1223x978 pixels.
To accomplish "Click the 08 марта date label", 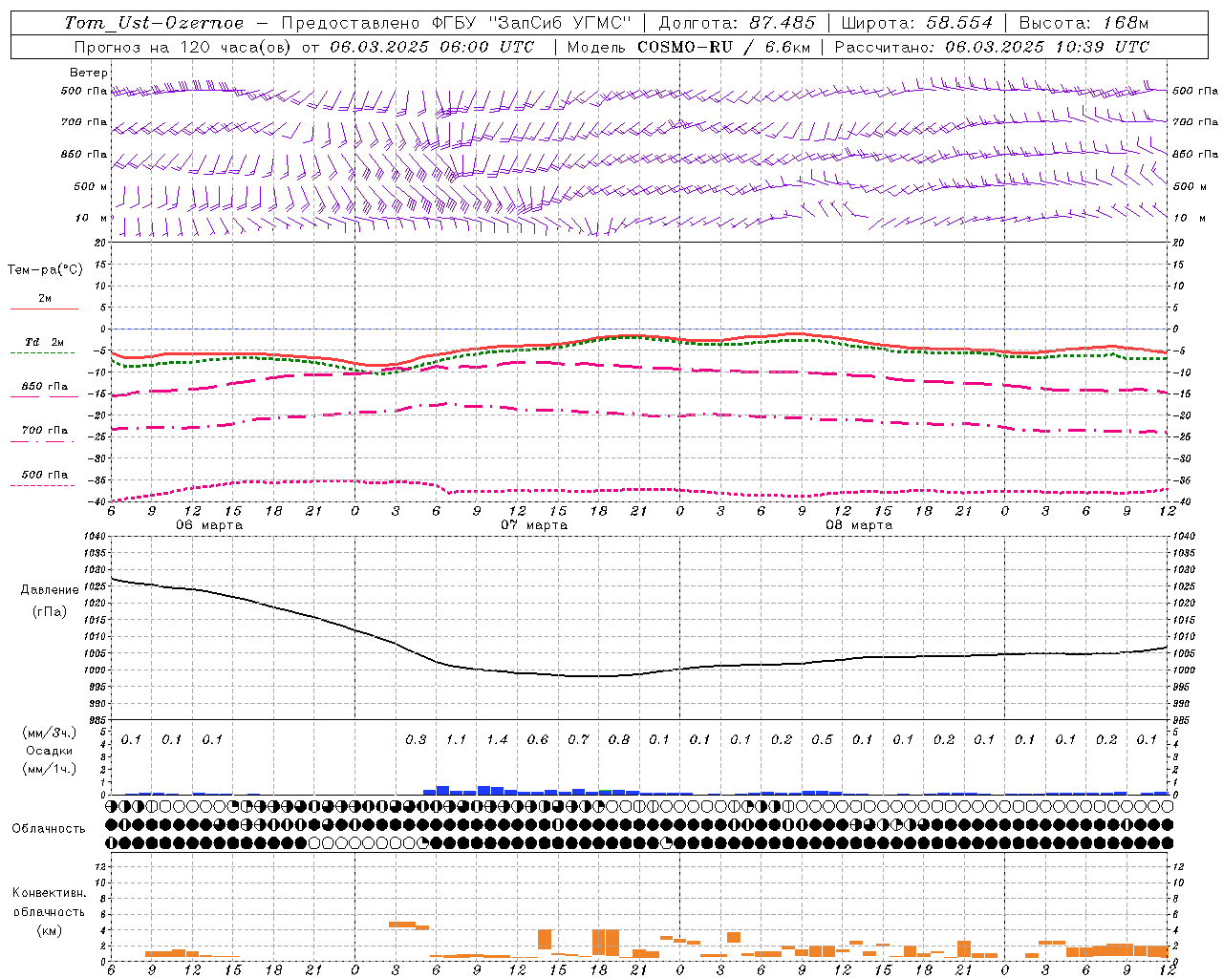I will click(x=860, y=525).
